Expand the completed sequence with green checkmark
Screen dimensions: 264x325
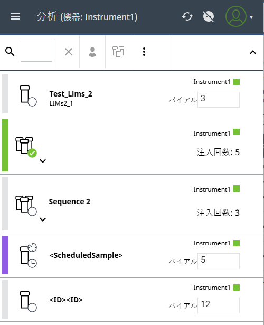coord(43,161)
